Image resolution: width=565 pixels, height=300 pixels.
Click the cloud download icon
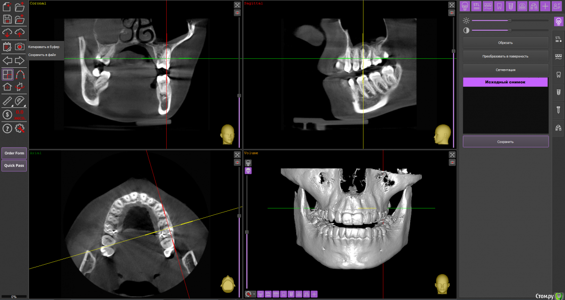point(7,32)
